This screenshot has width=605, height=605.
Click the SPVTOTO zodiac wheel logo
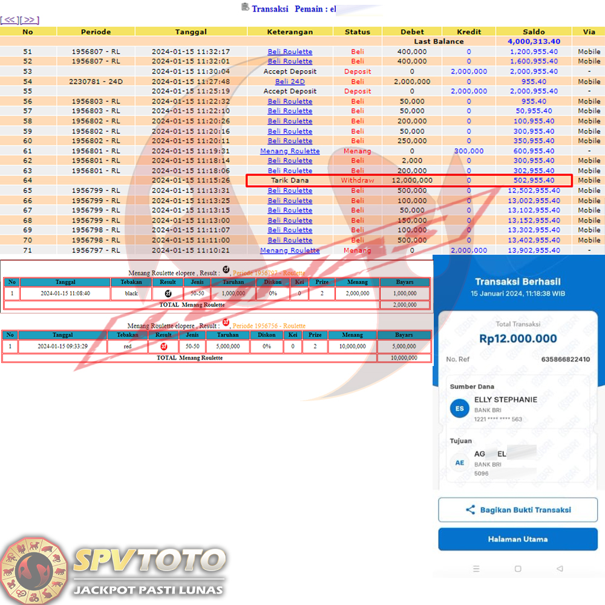click(x=34, y=570)
